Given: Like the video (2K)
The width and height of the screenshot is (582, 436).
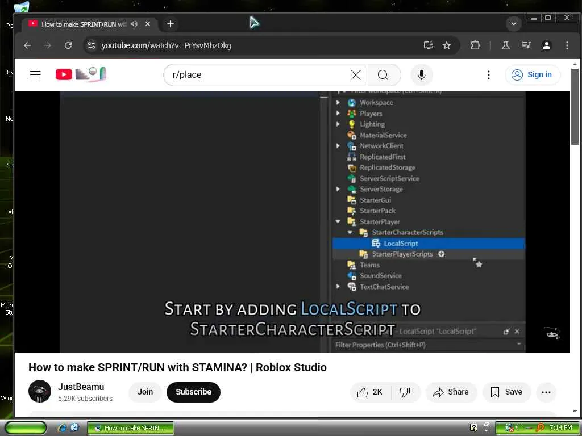Looking at the screenshot, I should (x=370, y=392).
